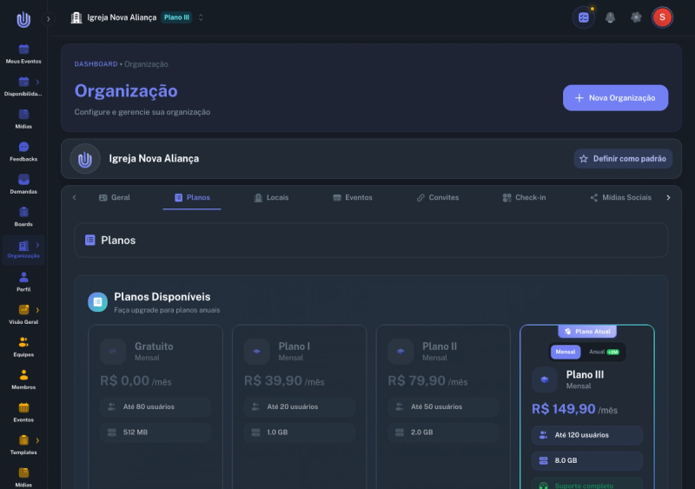Image resolution: width=695 pixels, height=489 pixels.
Task: Click the Igreja Nova Aliança organization logo
Action: point(85,159)
